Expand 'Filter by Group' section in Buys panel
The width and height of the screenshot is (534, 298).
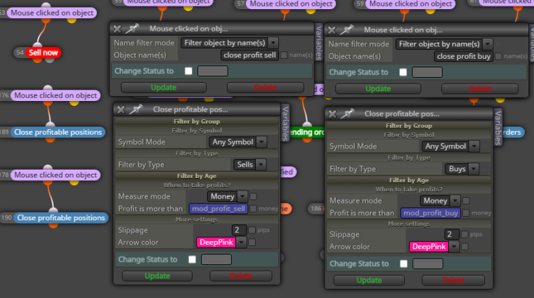[409, 126]
